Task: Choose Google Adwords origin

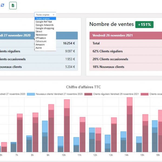Action: [x=45, y=25]
